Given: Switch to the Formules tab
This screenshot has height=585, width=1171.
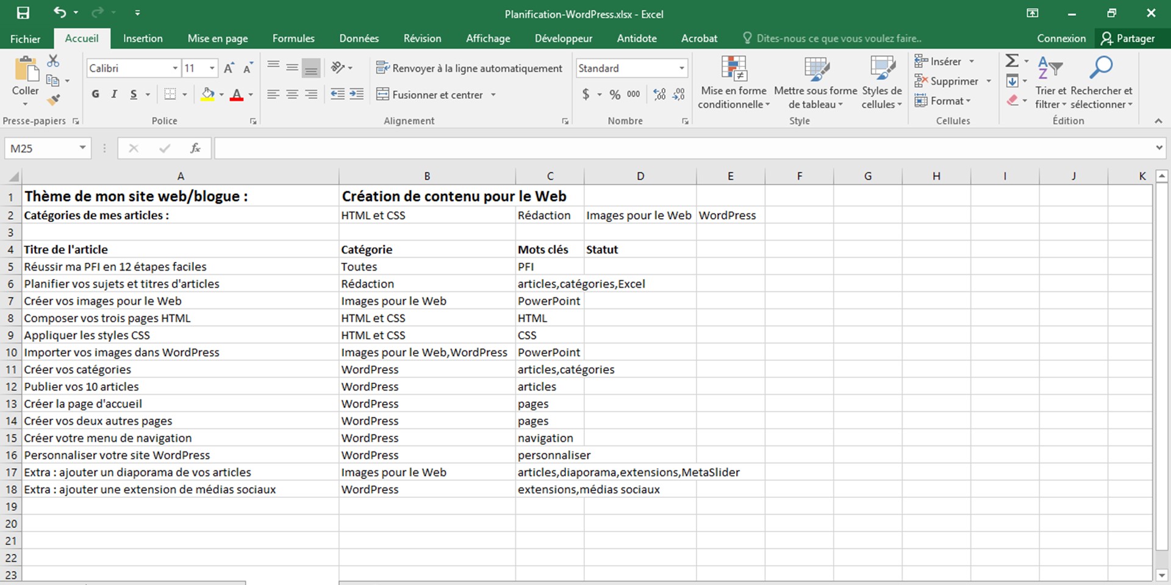Looking at the screenshot, I should (x=293, y=38).
